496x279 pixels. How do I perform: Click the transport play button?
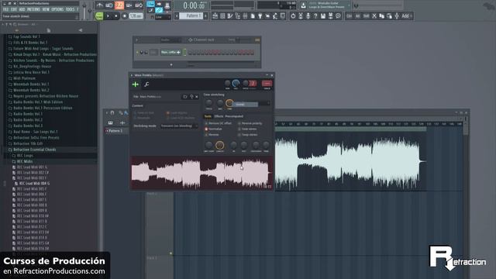(x=108, y=15)
